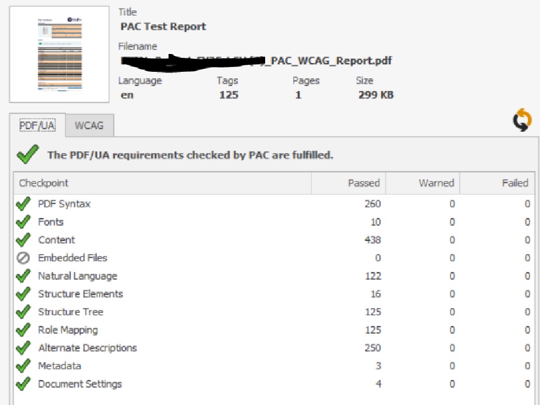Select the Content checkpoint label

[57, 240]
